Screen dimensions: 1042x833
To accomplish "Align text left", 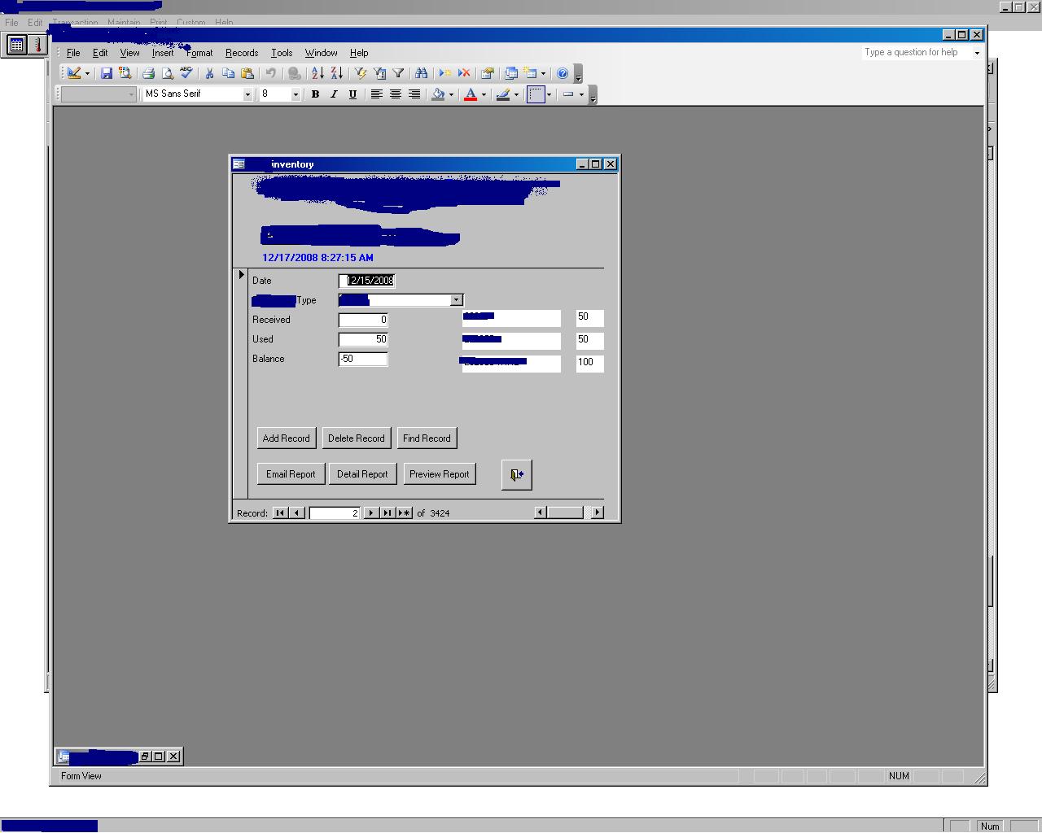I will click(x=376, y=94).
